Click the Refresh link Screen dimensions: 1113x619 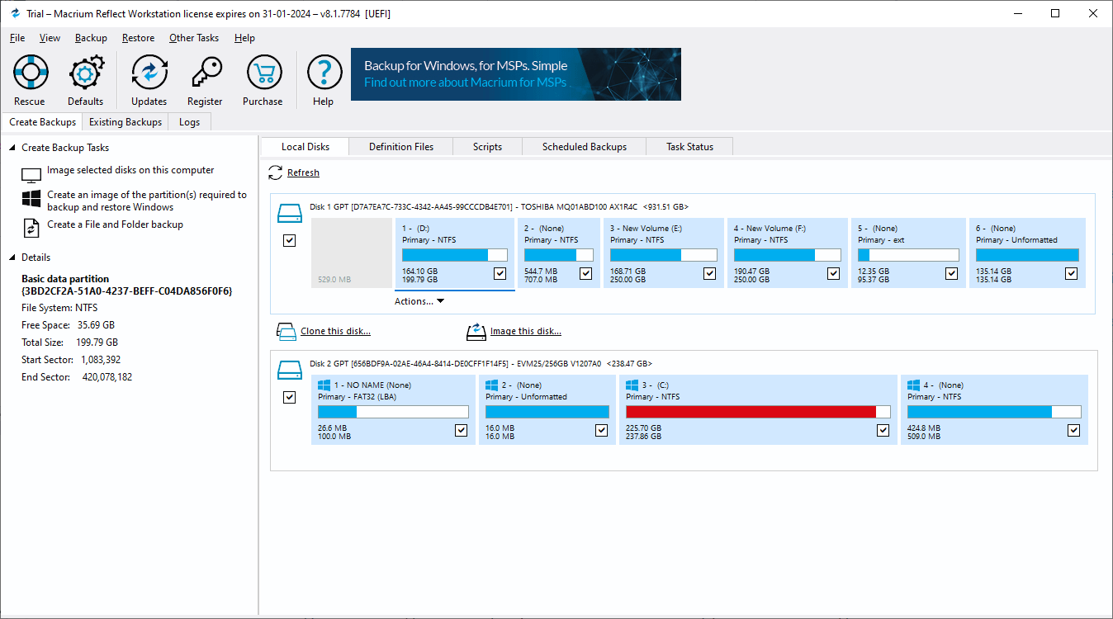pos(303,172)
